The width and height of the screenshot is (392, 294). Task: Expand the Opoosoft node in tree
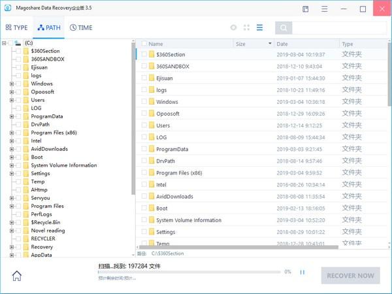(12, 92)
